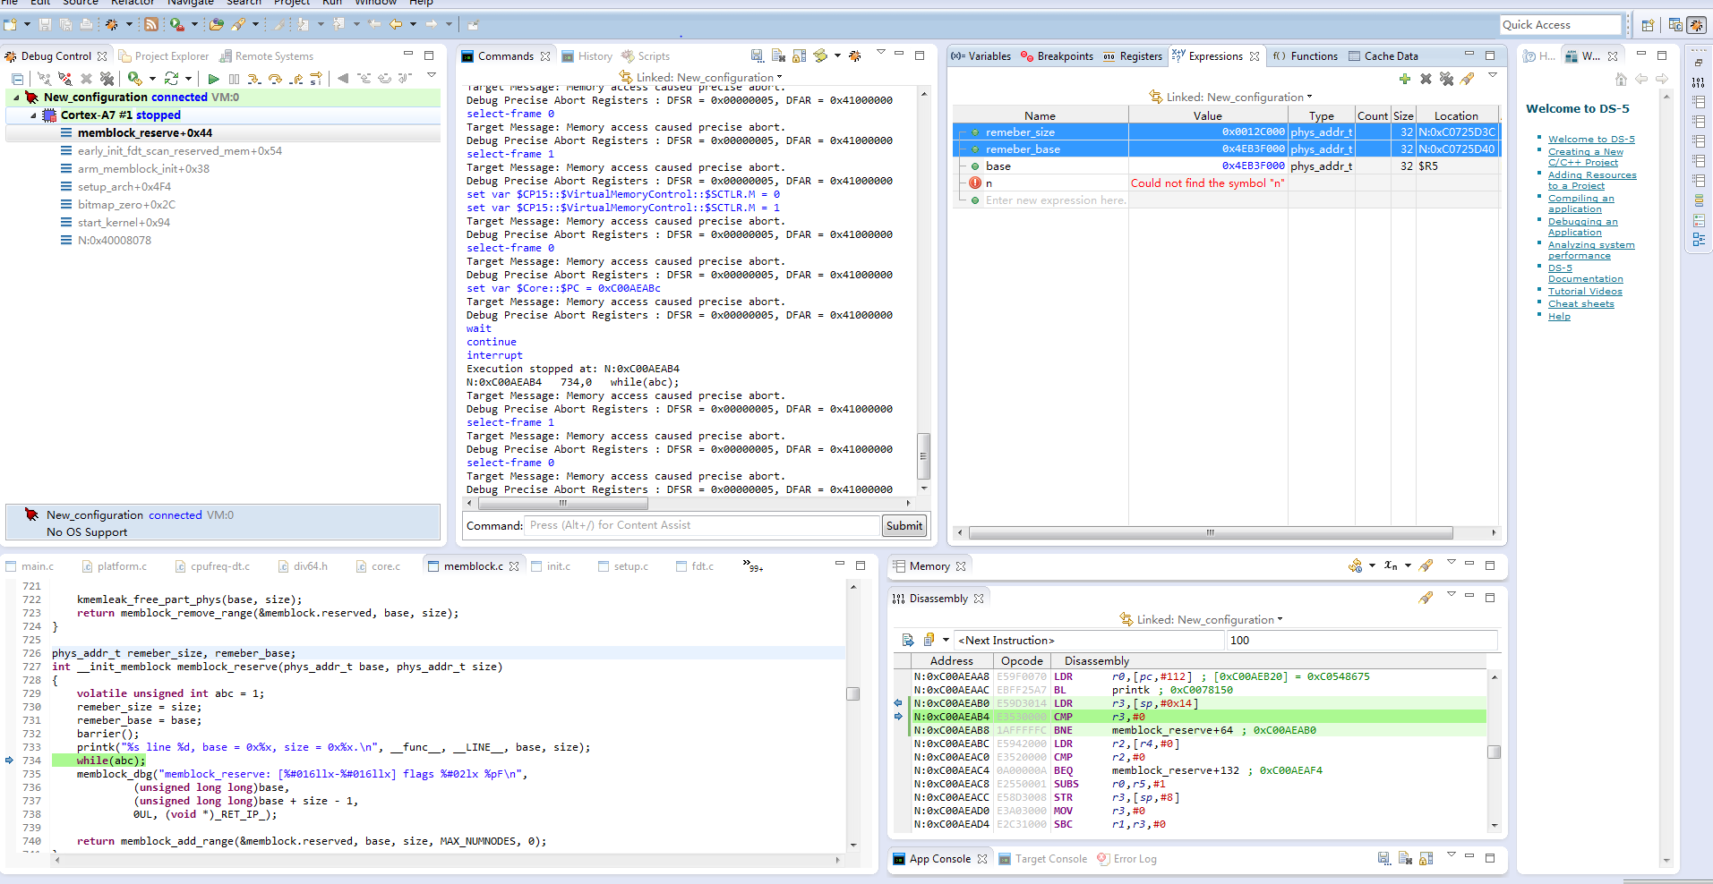Collapse the New_configuration connection tree node

pos(16,98)
